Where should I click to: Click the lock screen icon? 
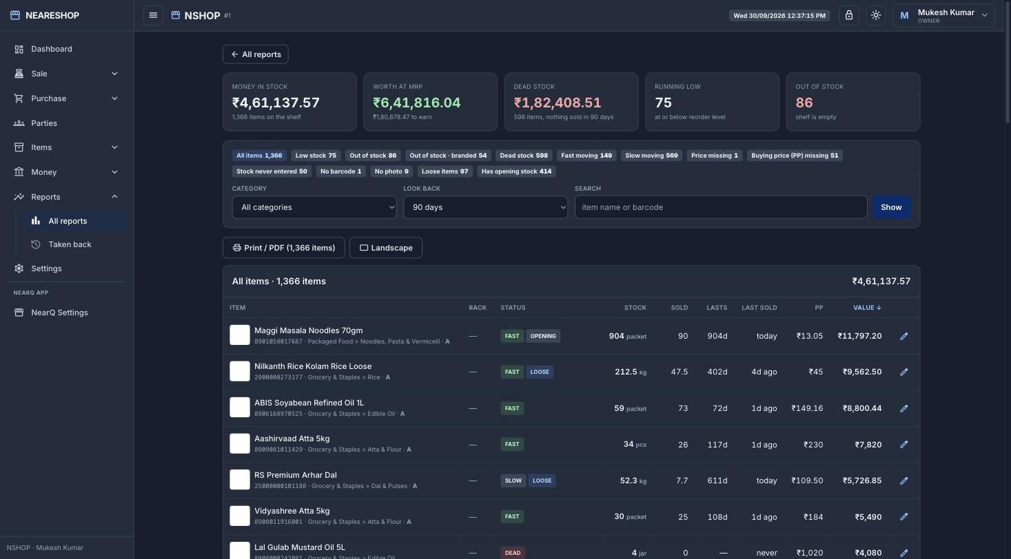[x=849, y=15]
